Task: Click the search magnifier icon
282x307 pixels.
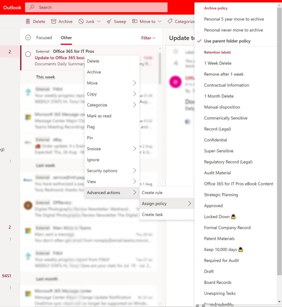Action: tap(32, 7)
